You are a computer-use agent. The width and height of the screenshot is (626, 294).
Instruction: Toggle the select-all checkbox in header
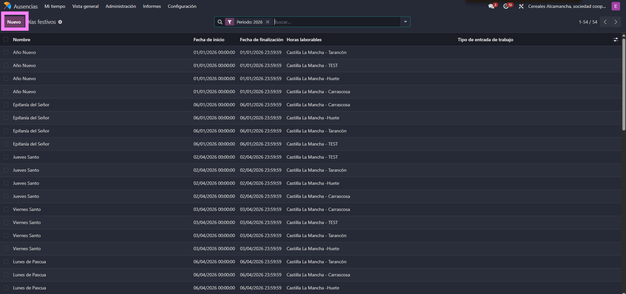click(6, 40)
